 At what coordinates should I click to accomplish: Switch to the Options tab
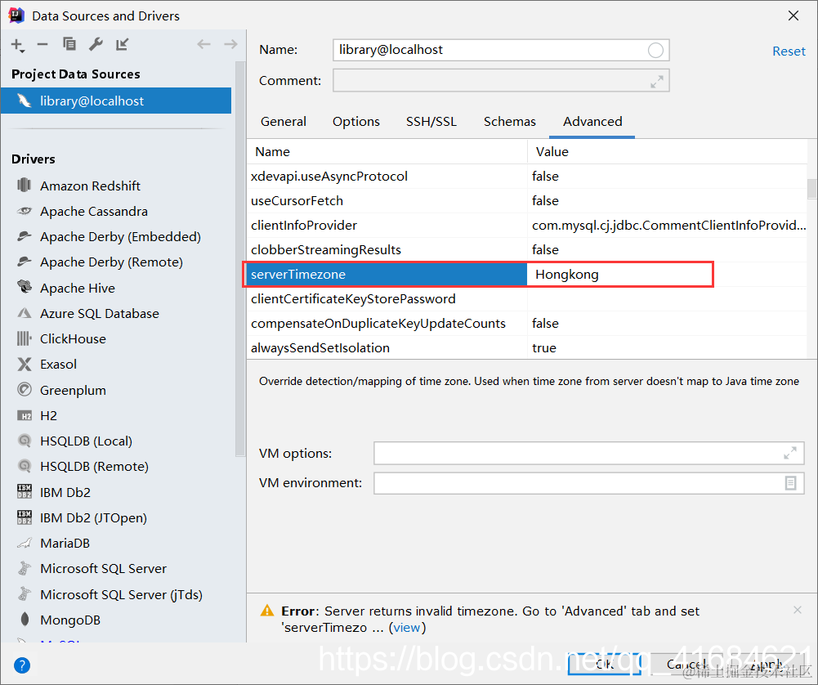pyautogui.click(x=356, y=122)
